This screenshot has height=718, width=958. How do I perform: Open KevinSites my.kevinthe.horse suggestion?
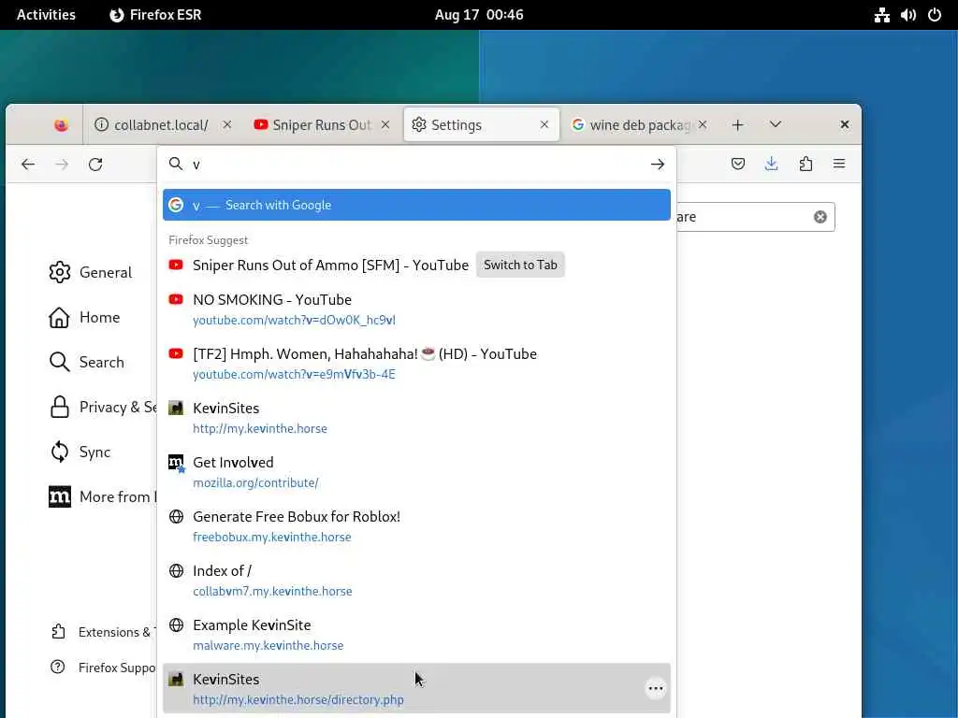pyautogui.click(x=416, y=418)
